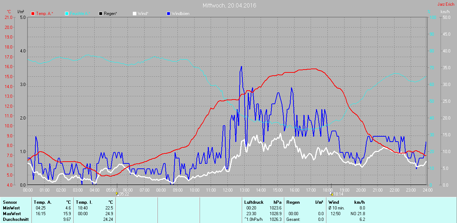Click the 'Jarz Erich' author text

tap(446, 4)
